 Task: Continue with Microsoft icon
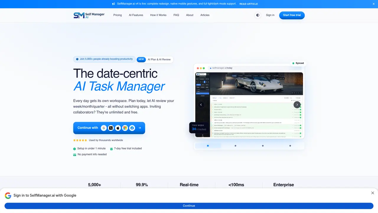click(125, 128)
